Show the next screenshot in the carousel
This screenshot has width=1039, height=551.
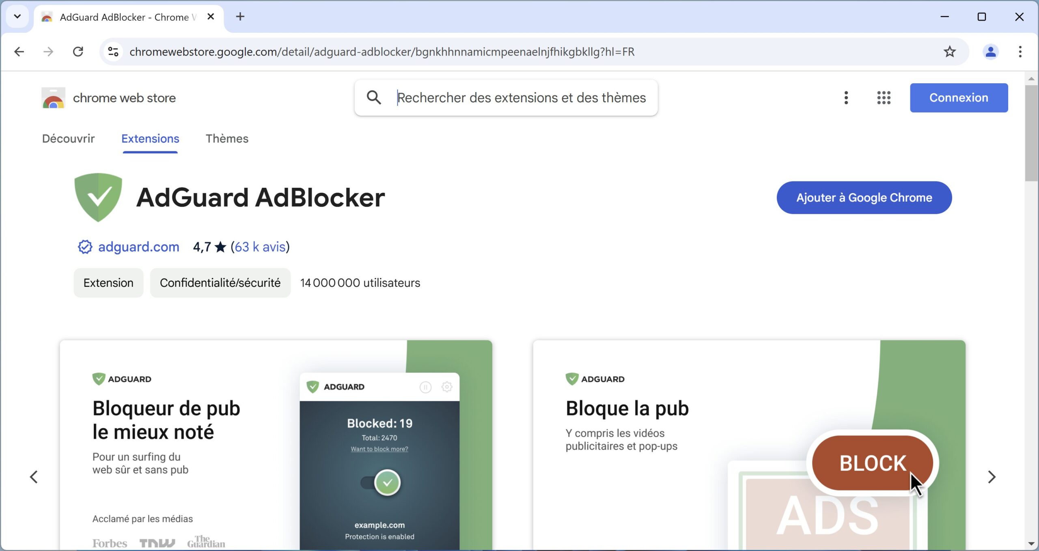992,477
